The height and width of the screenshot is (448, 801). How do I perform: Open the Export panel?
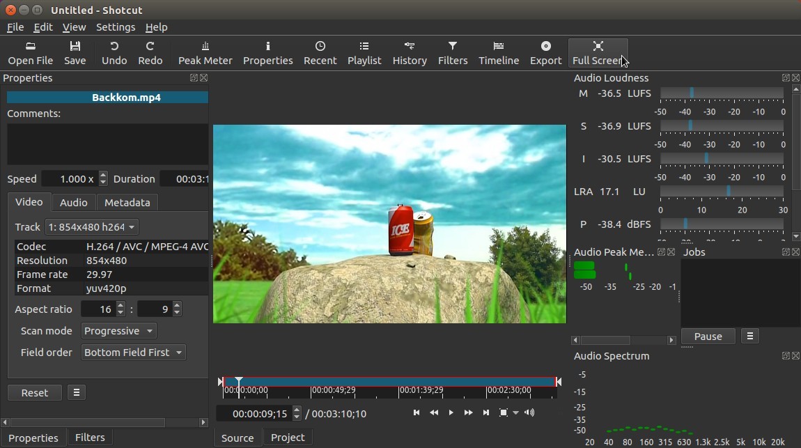(x=545, y=53)
